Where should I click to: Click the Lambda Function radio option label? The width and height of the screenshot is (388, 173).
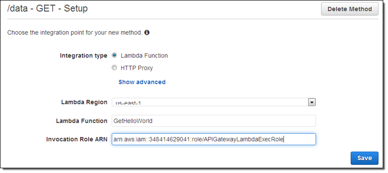(x=144, y=56)
